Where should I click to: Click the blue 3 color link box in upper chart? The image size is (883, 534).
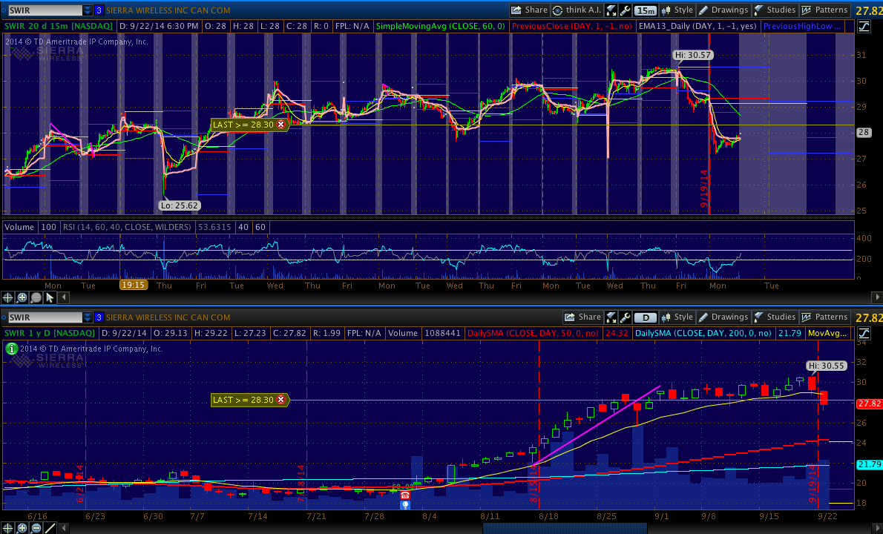[x=99, y=10]
